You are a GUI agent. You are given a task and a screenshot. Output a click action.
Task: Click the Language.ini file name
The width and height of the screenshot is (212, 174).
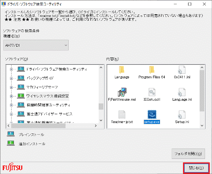tap(182, 100)
